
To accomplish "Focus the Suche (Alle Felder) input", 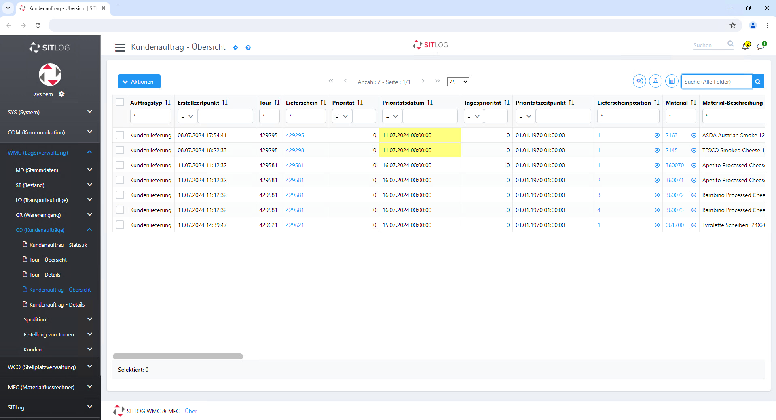I will [717, 82].
